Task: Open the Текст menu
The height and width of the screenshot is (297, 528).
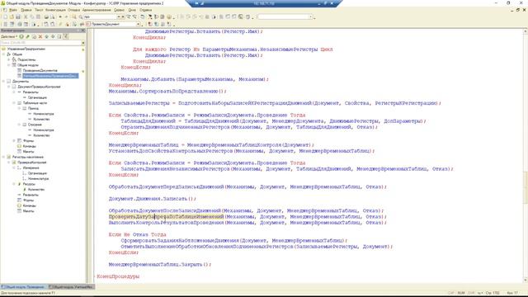Action: pyautogui.click(x=39, y=10)
